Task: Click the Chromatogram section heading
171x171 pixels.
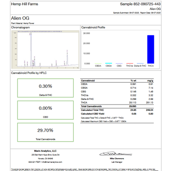Action: point(20,27)
